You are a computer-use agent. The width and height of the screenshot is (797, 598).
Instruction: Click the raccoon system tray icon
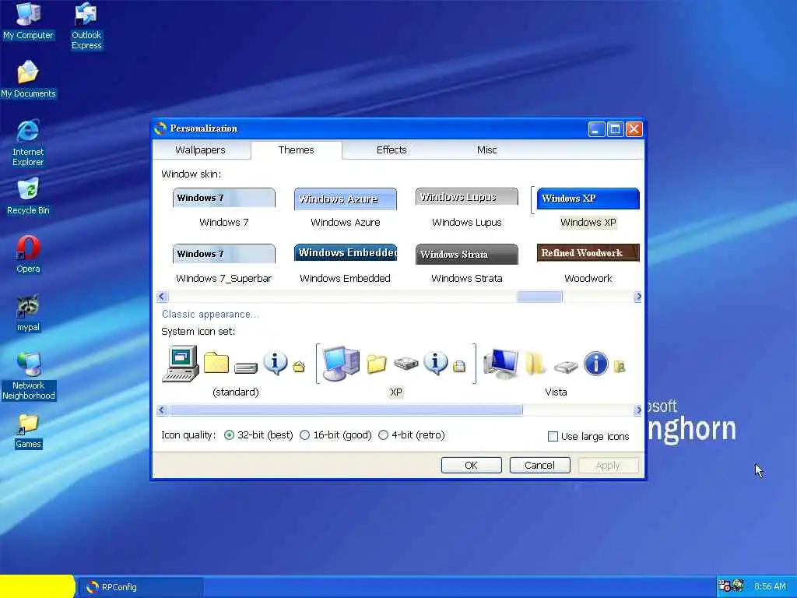[738, 586]
